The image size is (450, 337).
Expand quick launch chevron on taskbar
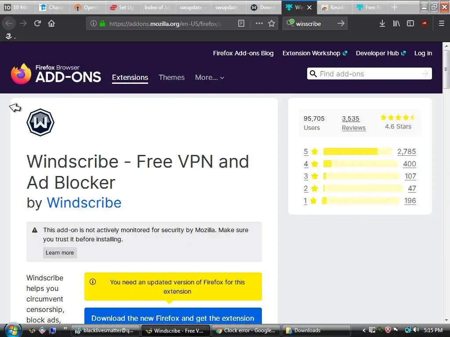pyautogui.click(x=65, y=328)
